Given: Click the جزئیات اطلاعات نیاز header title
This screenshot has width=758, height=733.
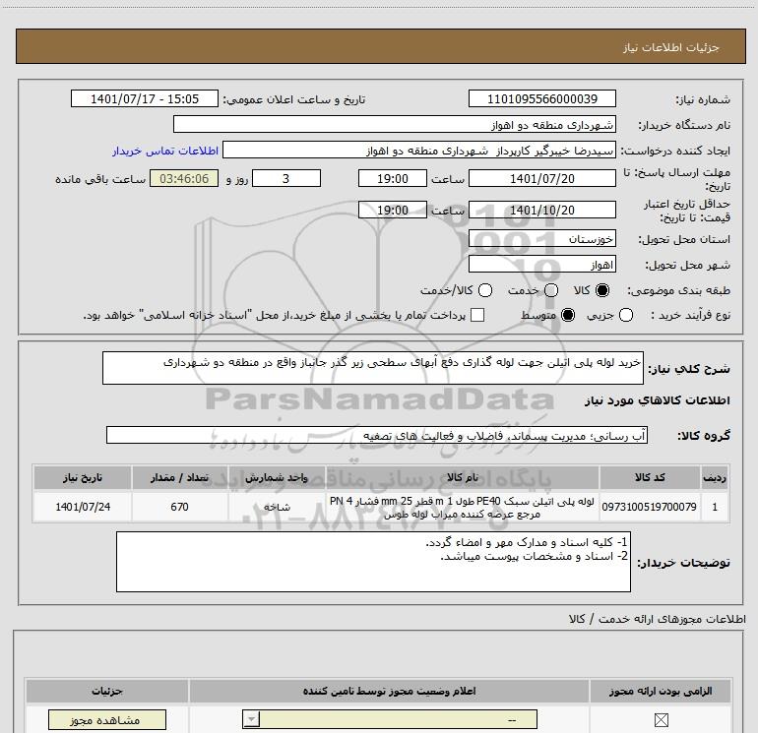Looking at the screenshot, I should pos(670,47).
